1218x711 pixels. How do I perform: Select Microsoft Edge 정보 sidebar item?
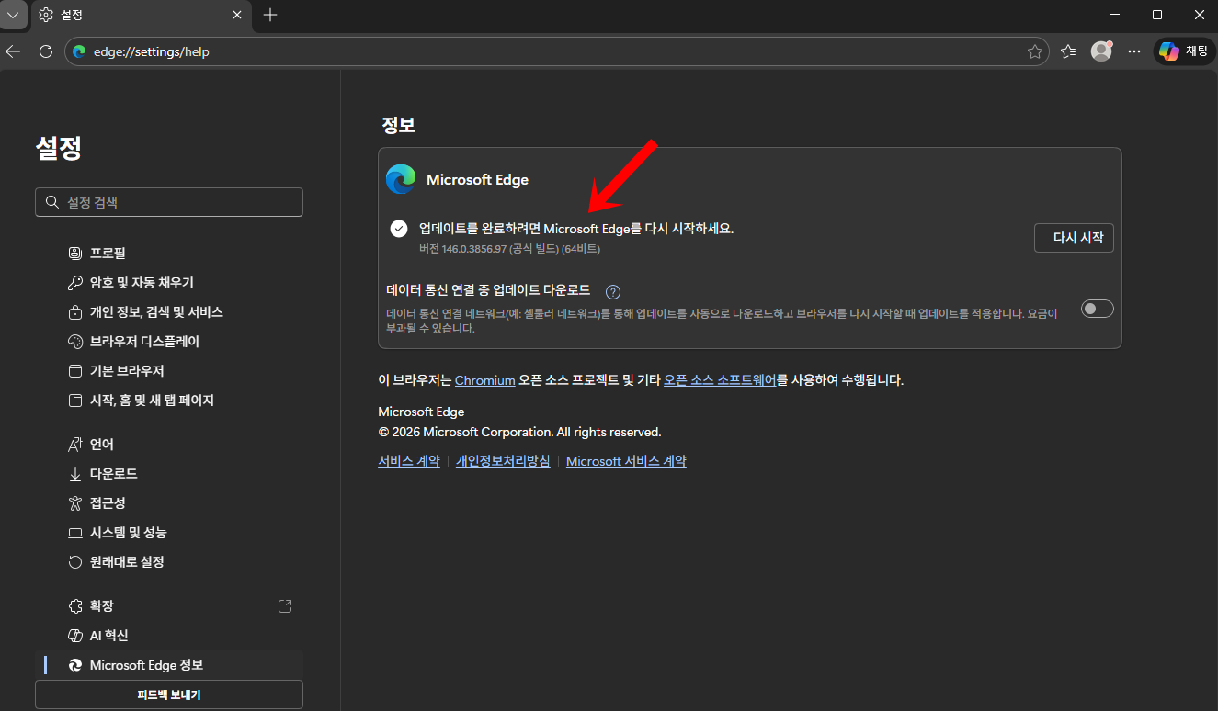169,665
